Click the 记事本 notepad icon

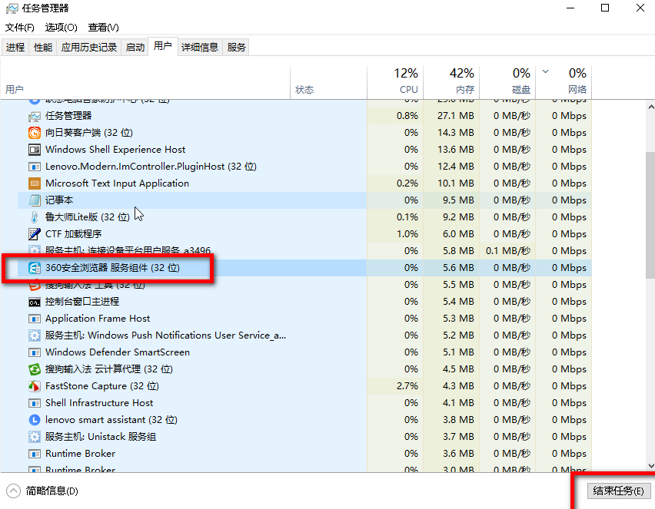pos(35,200)
